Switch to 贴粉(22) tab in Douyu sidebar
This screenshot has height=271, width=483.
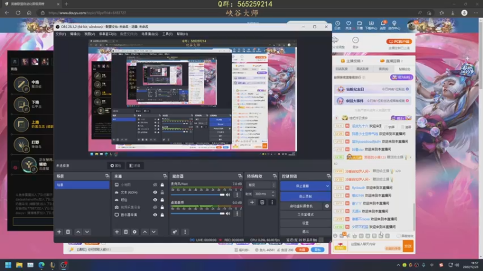pyautogui.click(x=404, y=69)
